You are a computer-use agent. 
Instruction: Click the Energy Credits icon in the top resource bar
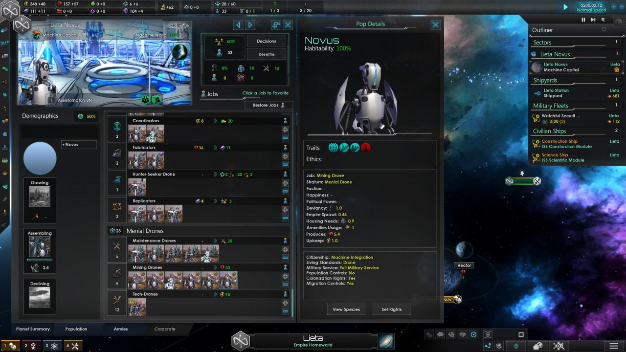point(25,4)
